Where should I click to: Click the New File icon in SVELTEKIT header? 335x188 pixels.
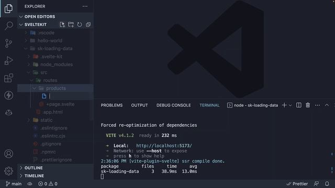click(x=62, y=25)
